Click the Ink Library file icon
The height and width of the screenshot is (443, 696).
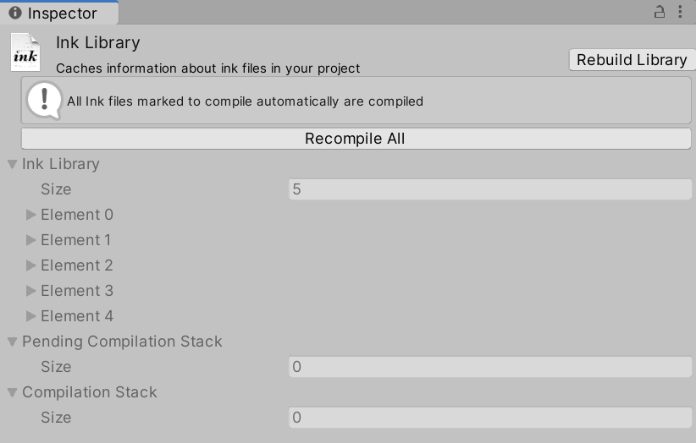pyautogui.click(x=25, y=52)
